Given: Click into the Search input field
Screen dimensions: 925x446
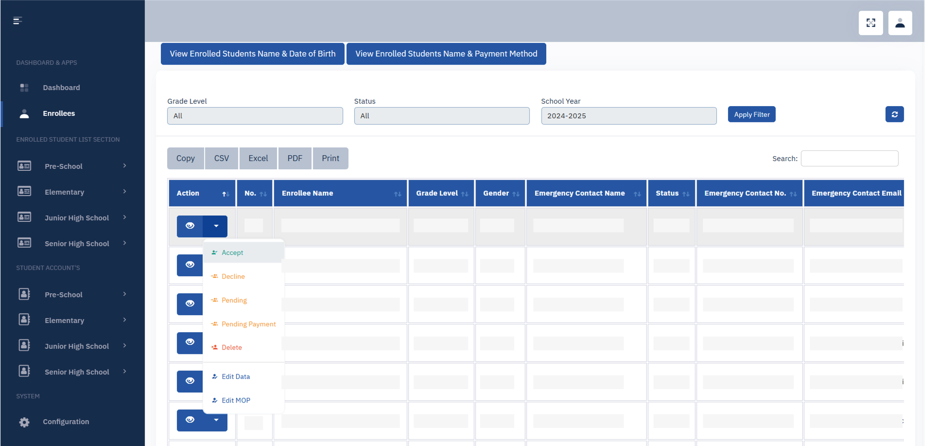Looking at the screenshot, I should tap(849, 159).
